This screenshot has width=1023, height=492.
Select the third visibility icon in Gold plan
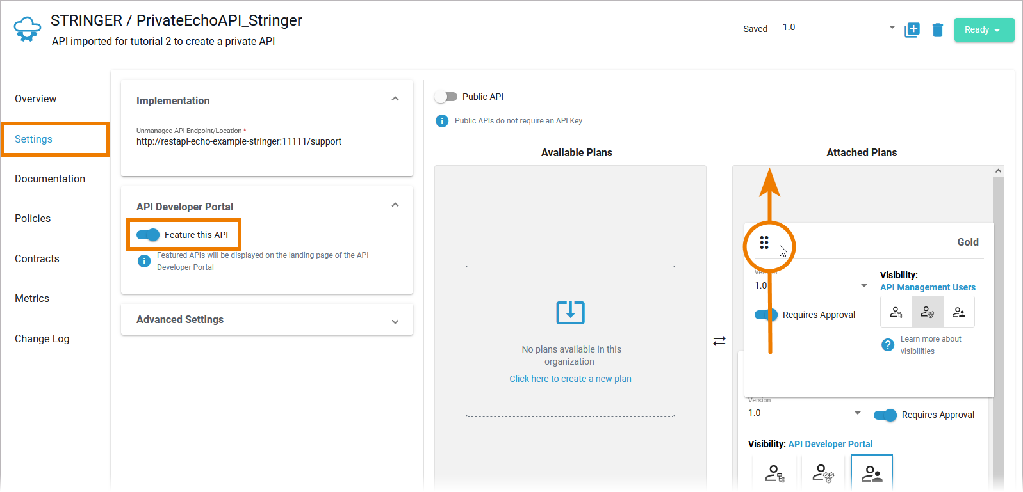tap(959, 312)
